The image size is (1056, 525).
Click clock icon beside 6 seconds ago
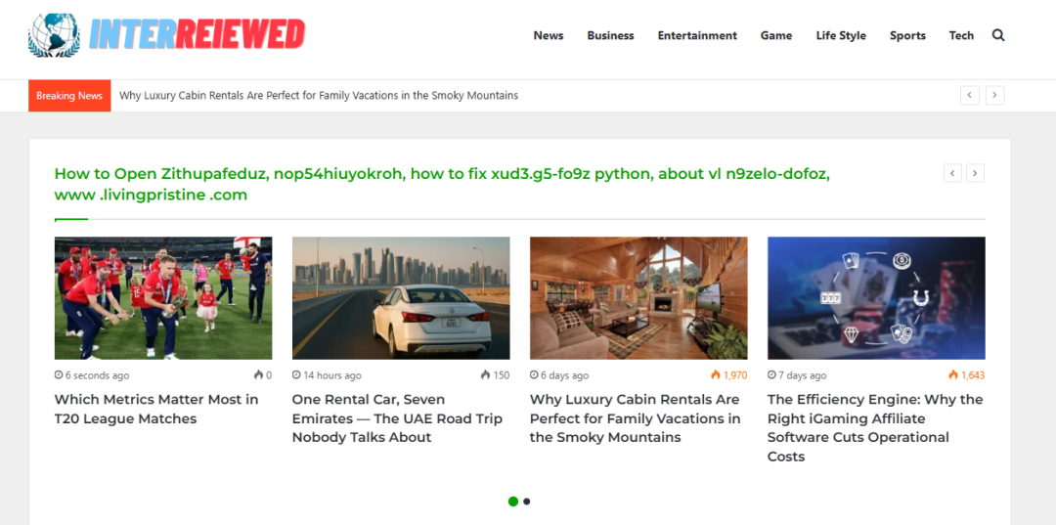point(59,375)
